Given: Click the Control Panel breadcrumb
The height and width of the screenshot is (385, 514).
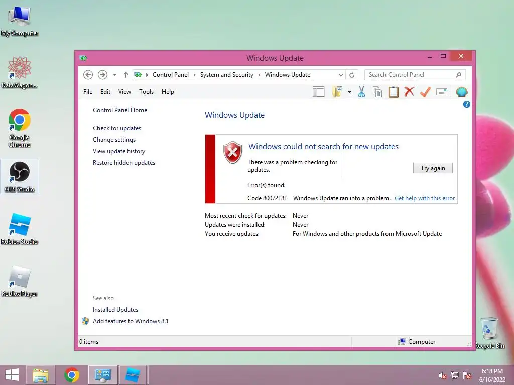Looking at the screenshot, I should click(x=171, y=75).
